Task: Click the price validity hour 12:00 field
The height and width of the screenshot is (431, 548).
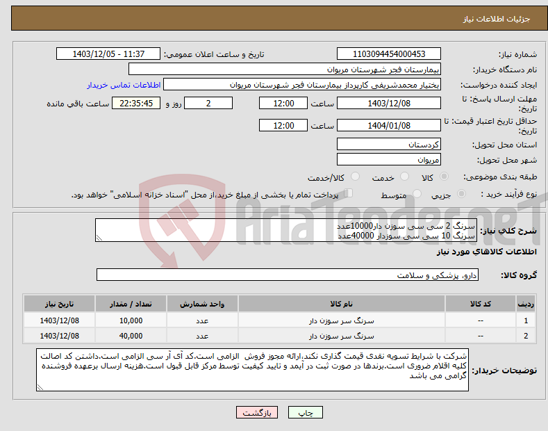Action: point(283,125)
